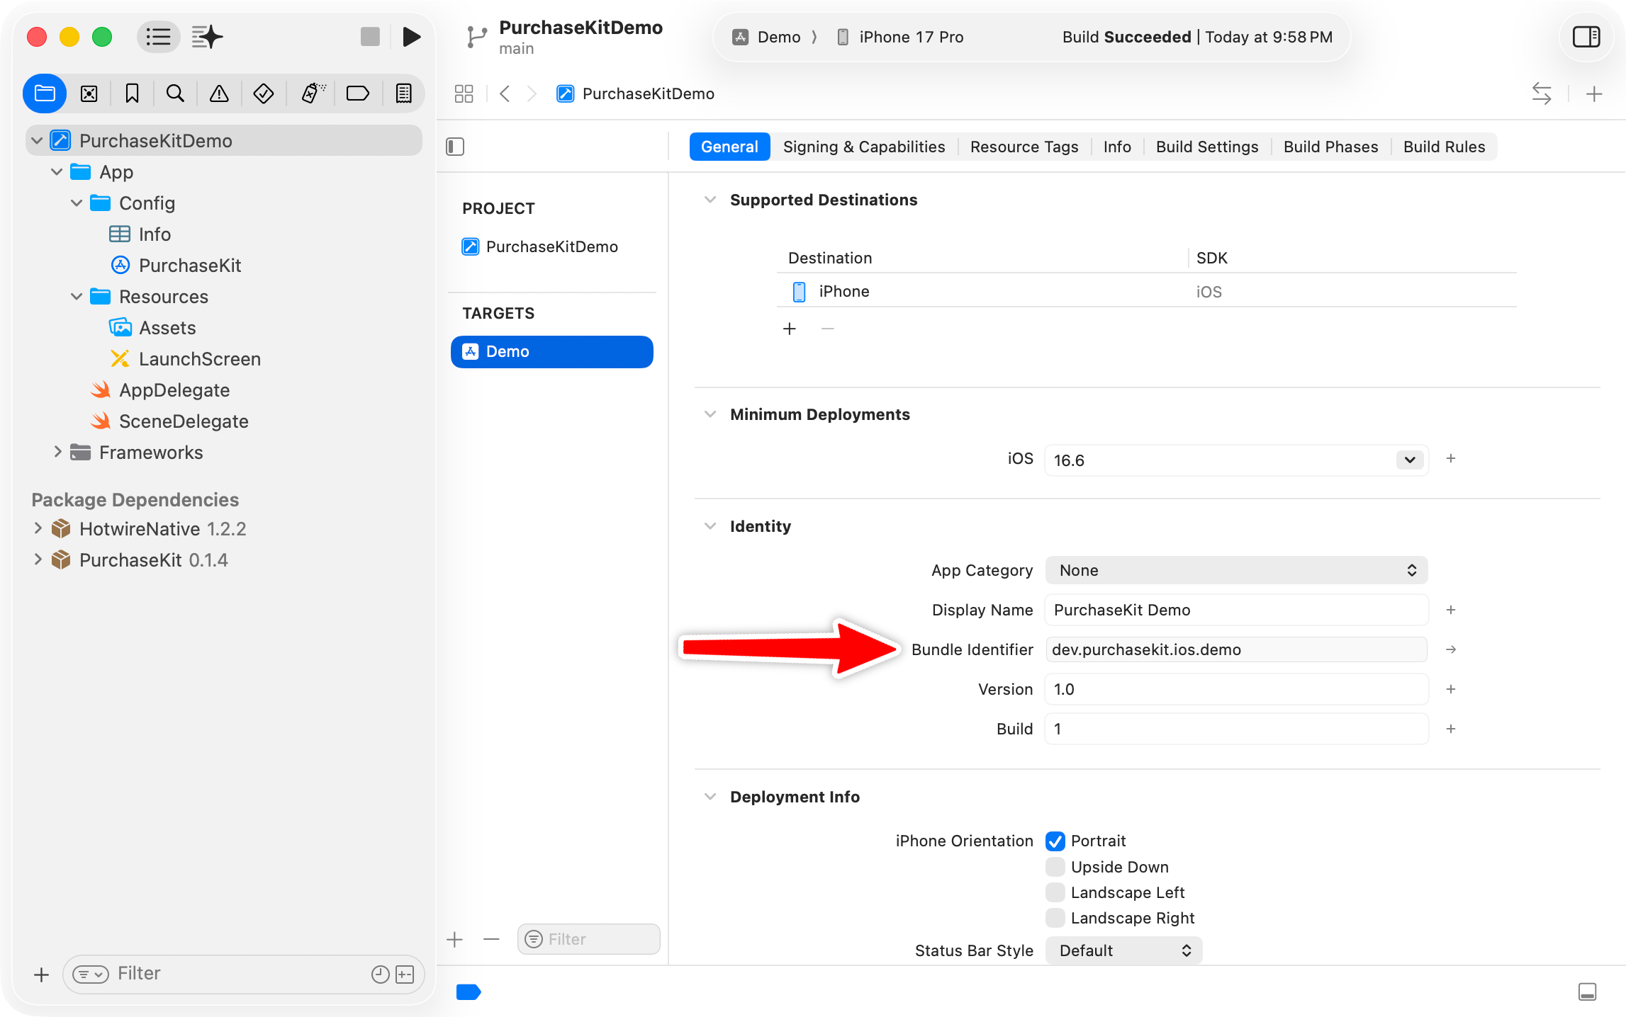Open the Build Settings tab

coord(1206,147)
